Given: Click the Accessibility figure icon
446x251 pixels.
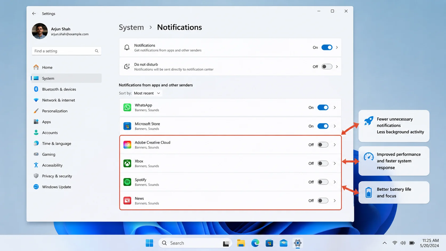Looking at the screenshot, I should (36, 165).
